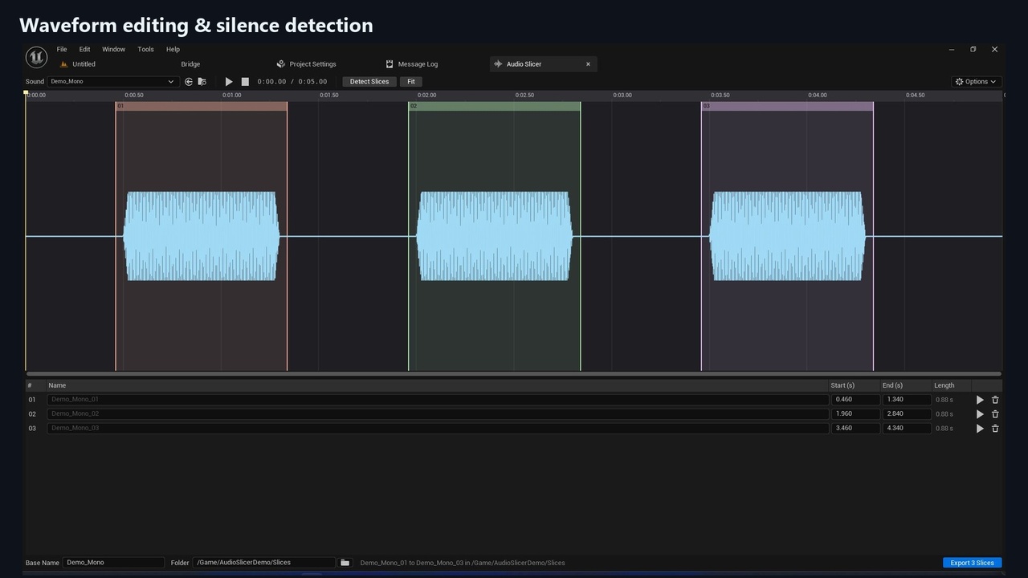Viewport: 1028px width, 578px height.
Task: Click the Name column header
Action: (438, 385)
